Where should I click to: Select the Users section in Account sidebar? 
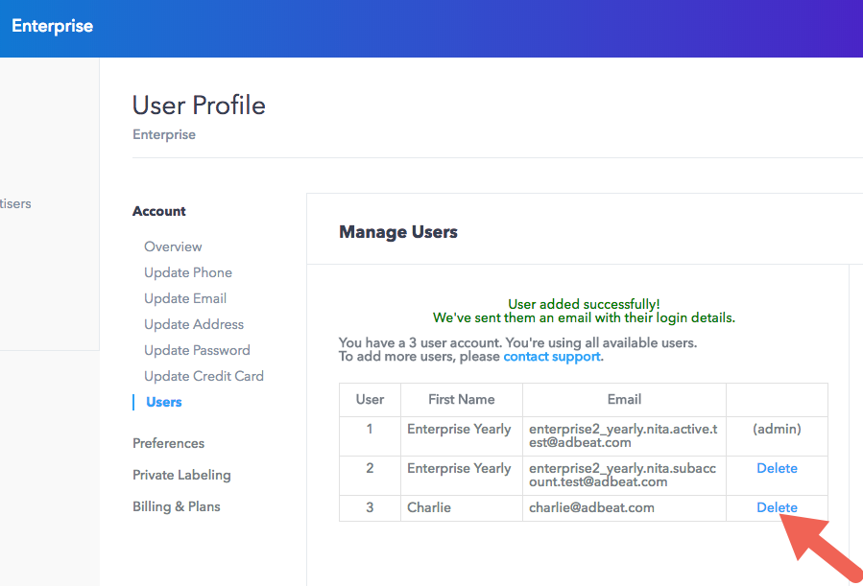tap(163, 402)
